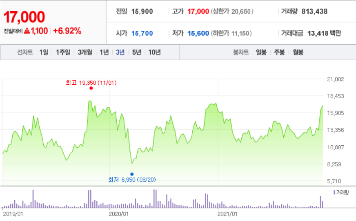The image size is (356, 221).
Task: Click the 5,710 y-axis value
Action: [334, 181]
